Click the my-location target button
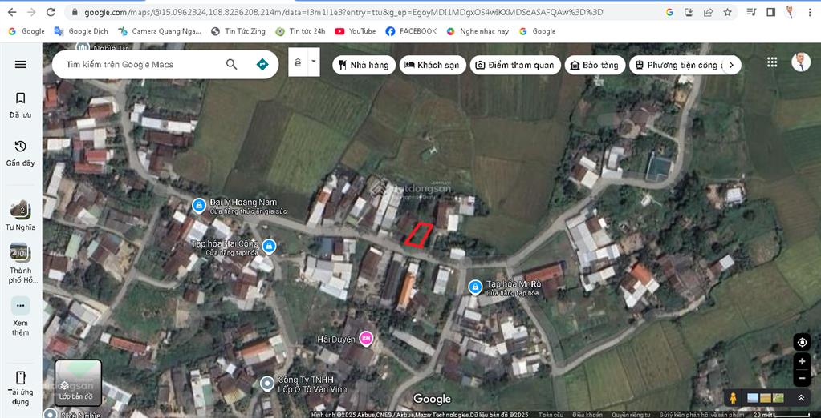The image size is (821, 418). (801, 343)
